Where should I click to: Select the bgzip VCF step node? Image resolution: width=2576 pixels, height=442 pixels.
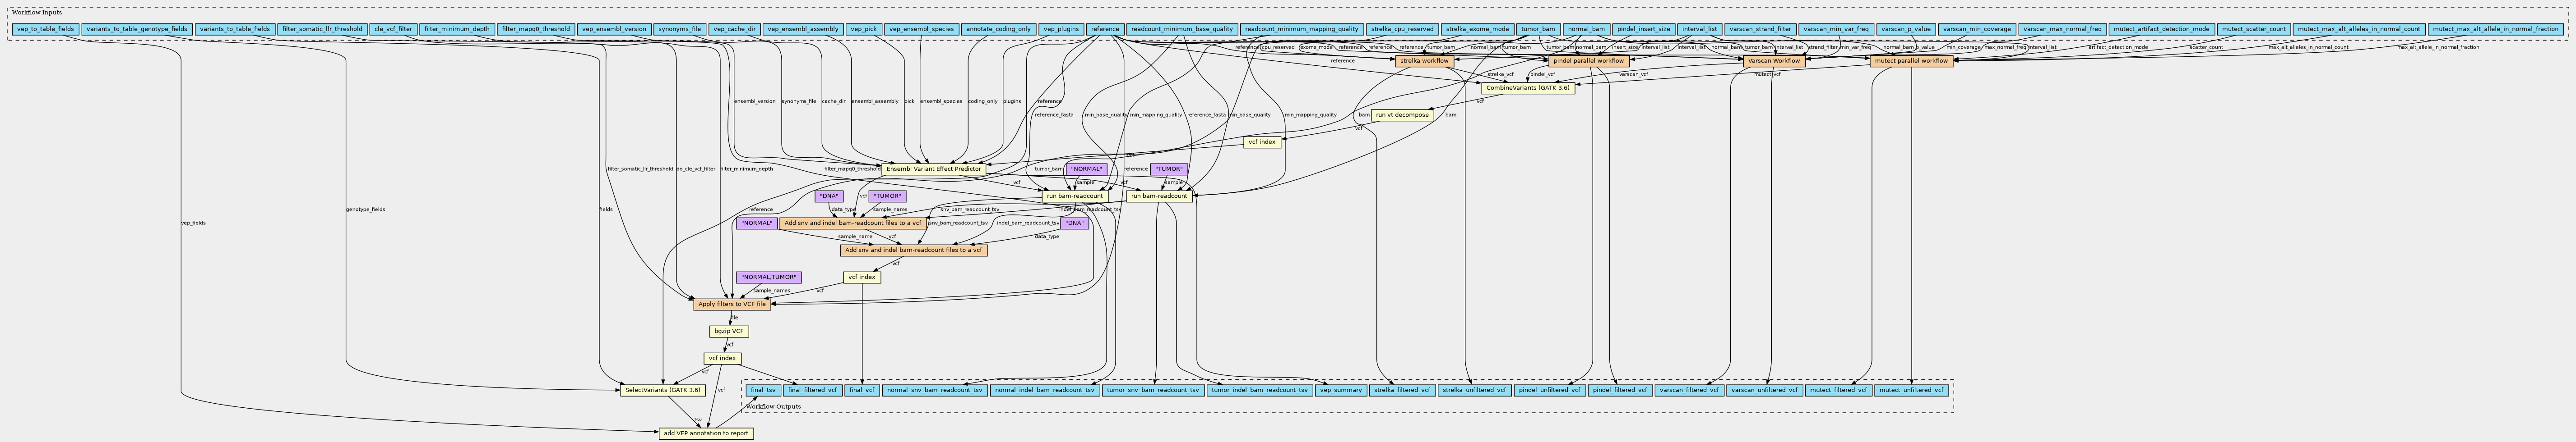coord(729,331)
